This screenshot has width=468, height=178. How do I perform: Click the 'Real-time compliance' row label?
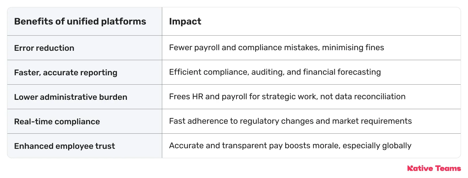[57, 121]
